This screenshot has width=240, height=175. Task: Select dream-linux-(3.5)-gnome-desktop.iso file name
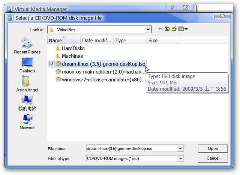[x=103, y=64]
